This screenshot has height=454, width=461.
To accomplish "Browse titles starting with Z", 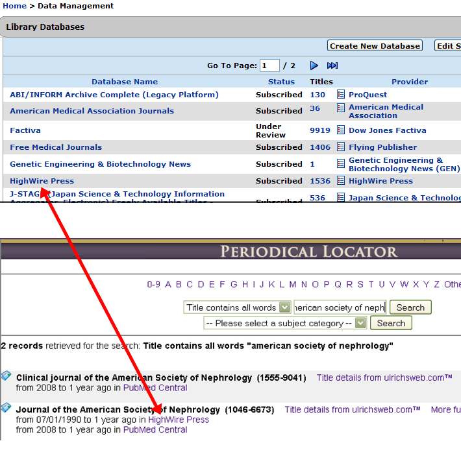I will point(436,284).
